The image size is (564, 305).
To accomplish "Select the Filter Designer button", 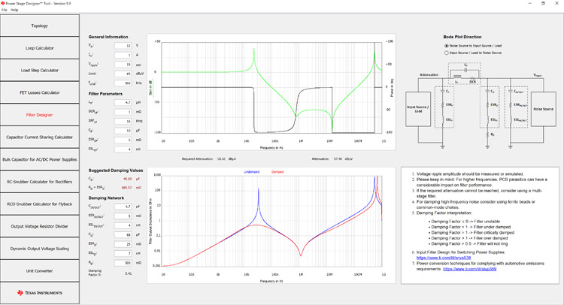I will click(x=40, y=115).
